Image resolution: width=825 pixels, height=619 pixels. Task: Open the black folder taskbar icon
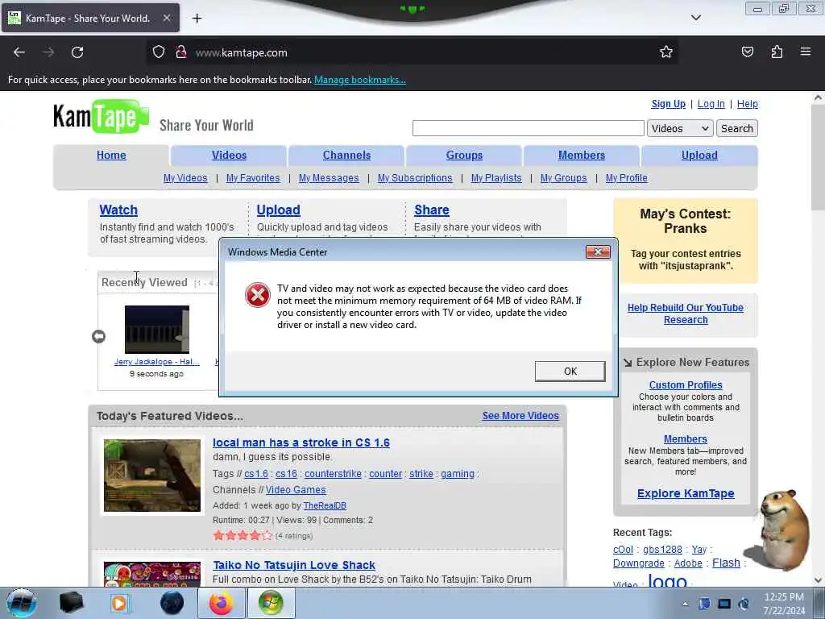71,603
